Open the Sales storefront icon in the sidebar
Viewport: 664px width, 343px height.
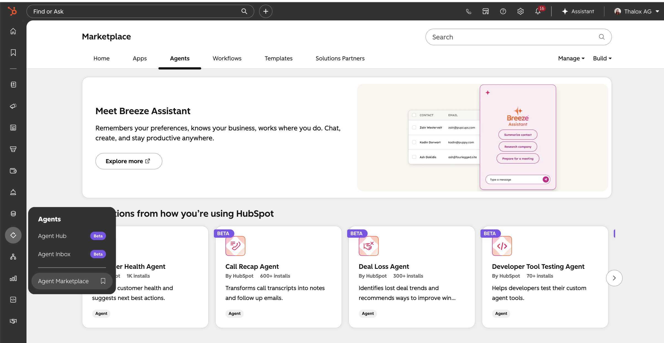(13, 149)
